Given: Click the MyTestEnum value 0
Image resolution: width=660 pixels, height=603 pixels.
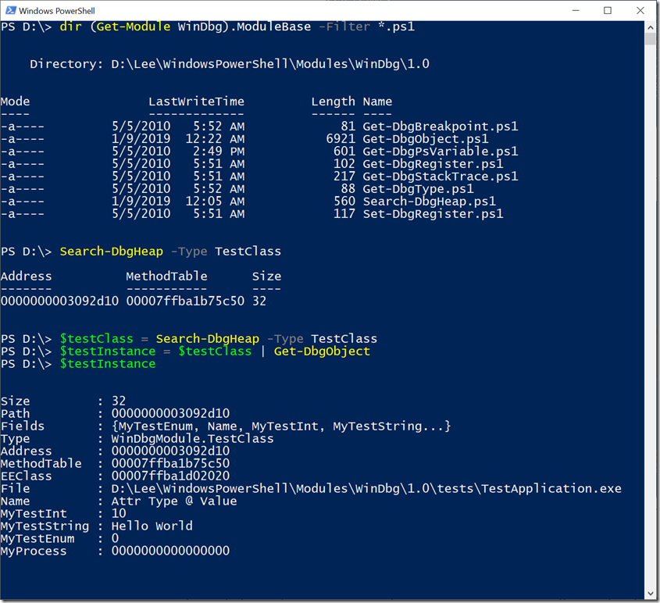Looking at the screenshot, I should 115,539.
